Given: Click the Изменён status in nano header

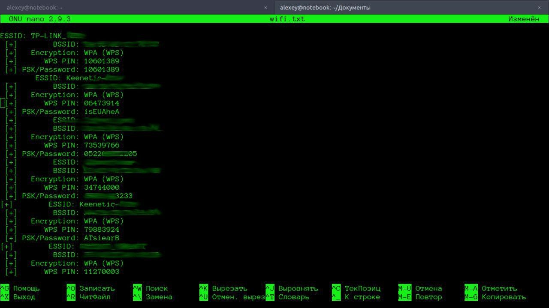Looking at the screenshot, I should pos(524,19).
